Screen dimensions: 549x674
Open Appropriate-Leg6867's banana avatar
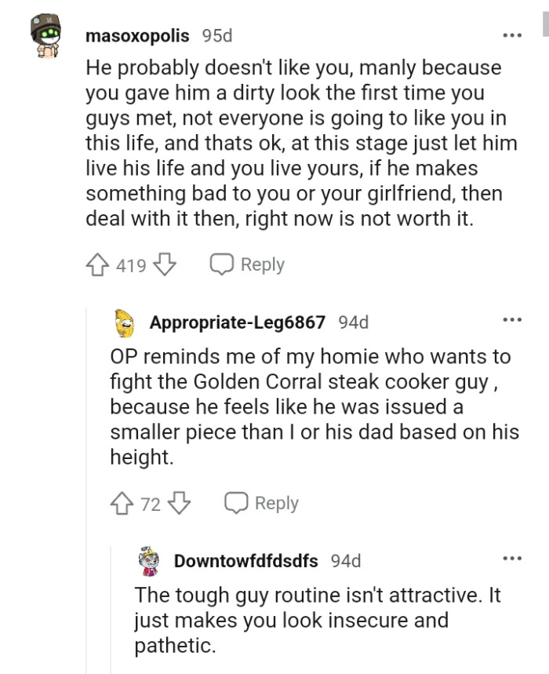point(122,321)
